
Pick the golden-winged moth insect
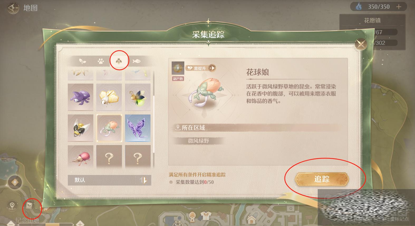click(x=109, y=97)
